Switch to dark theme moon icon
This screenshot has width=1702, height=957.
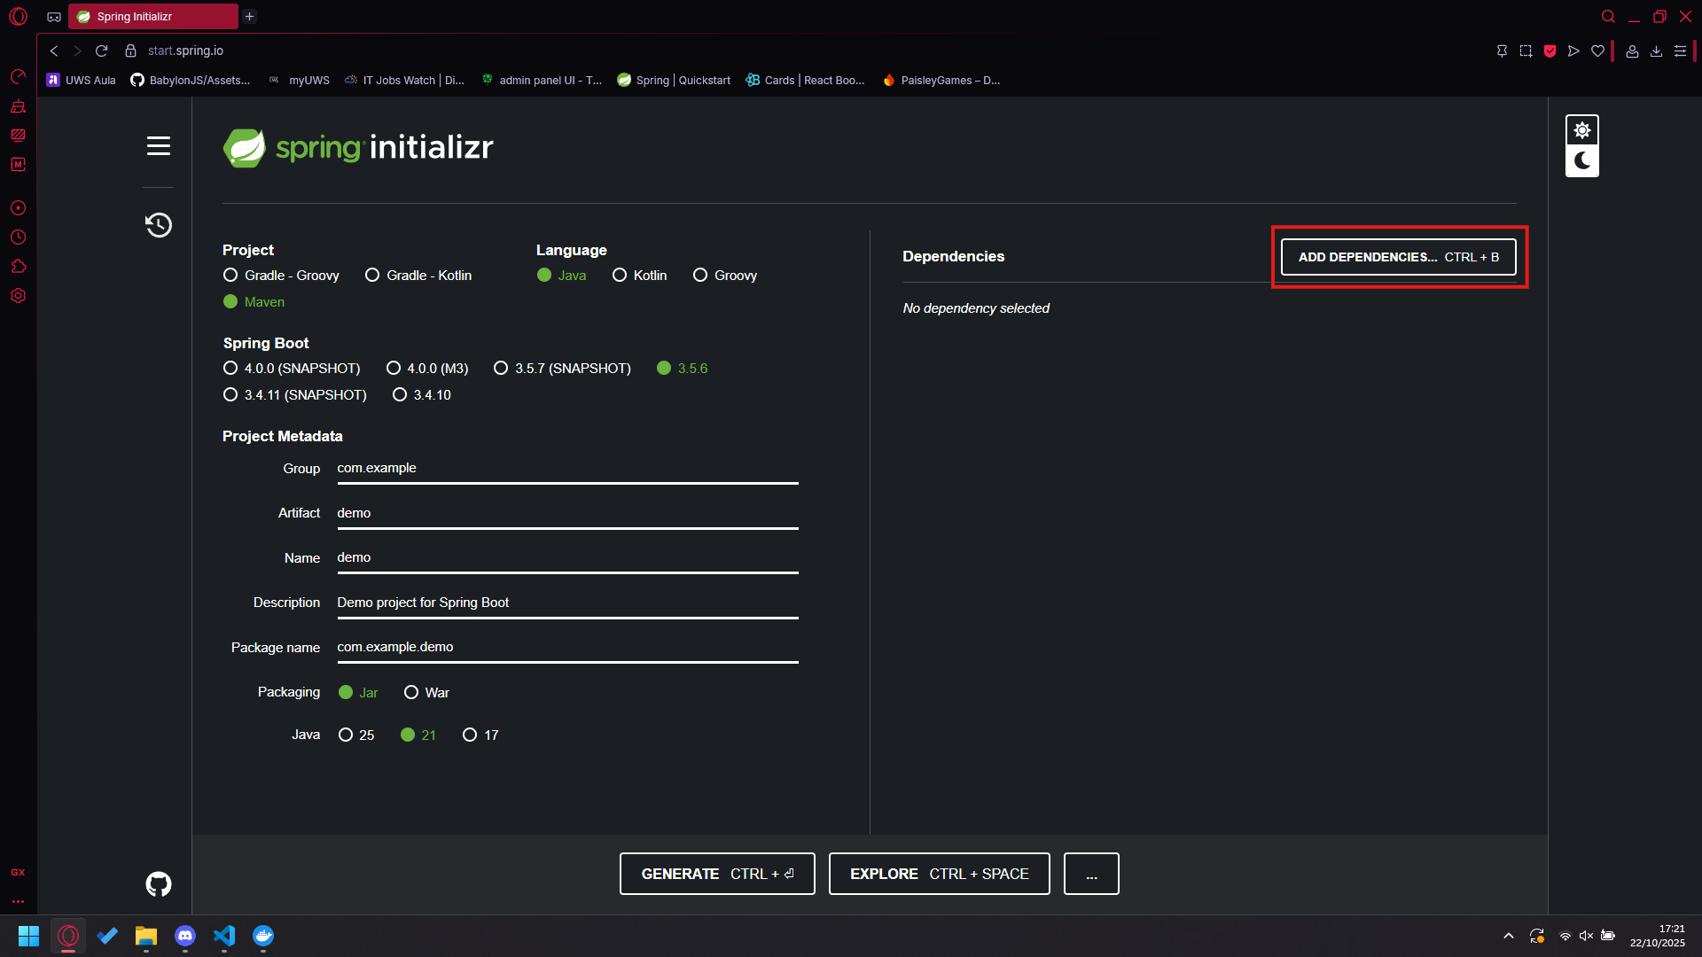point(1581,161)
